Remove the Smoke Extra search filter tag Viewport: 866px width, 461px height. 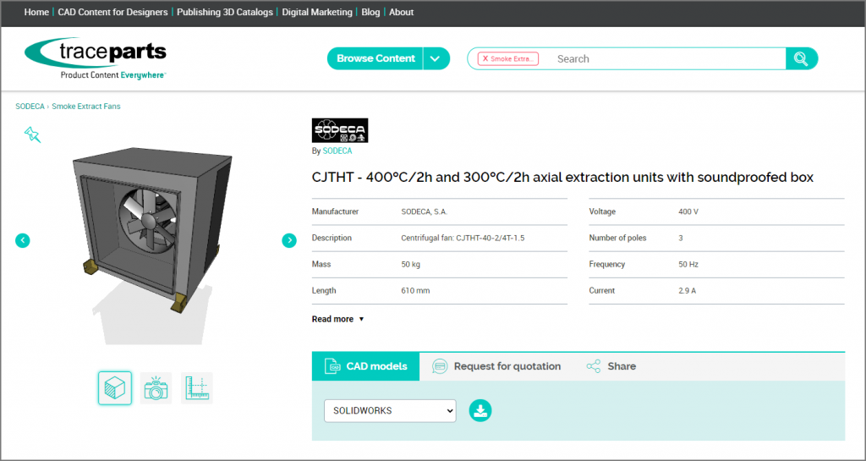click(485, 59)
